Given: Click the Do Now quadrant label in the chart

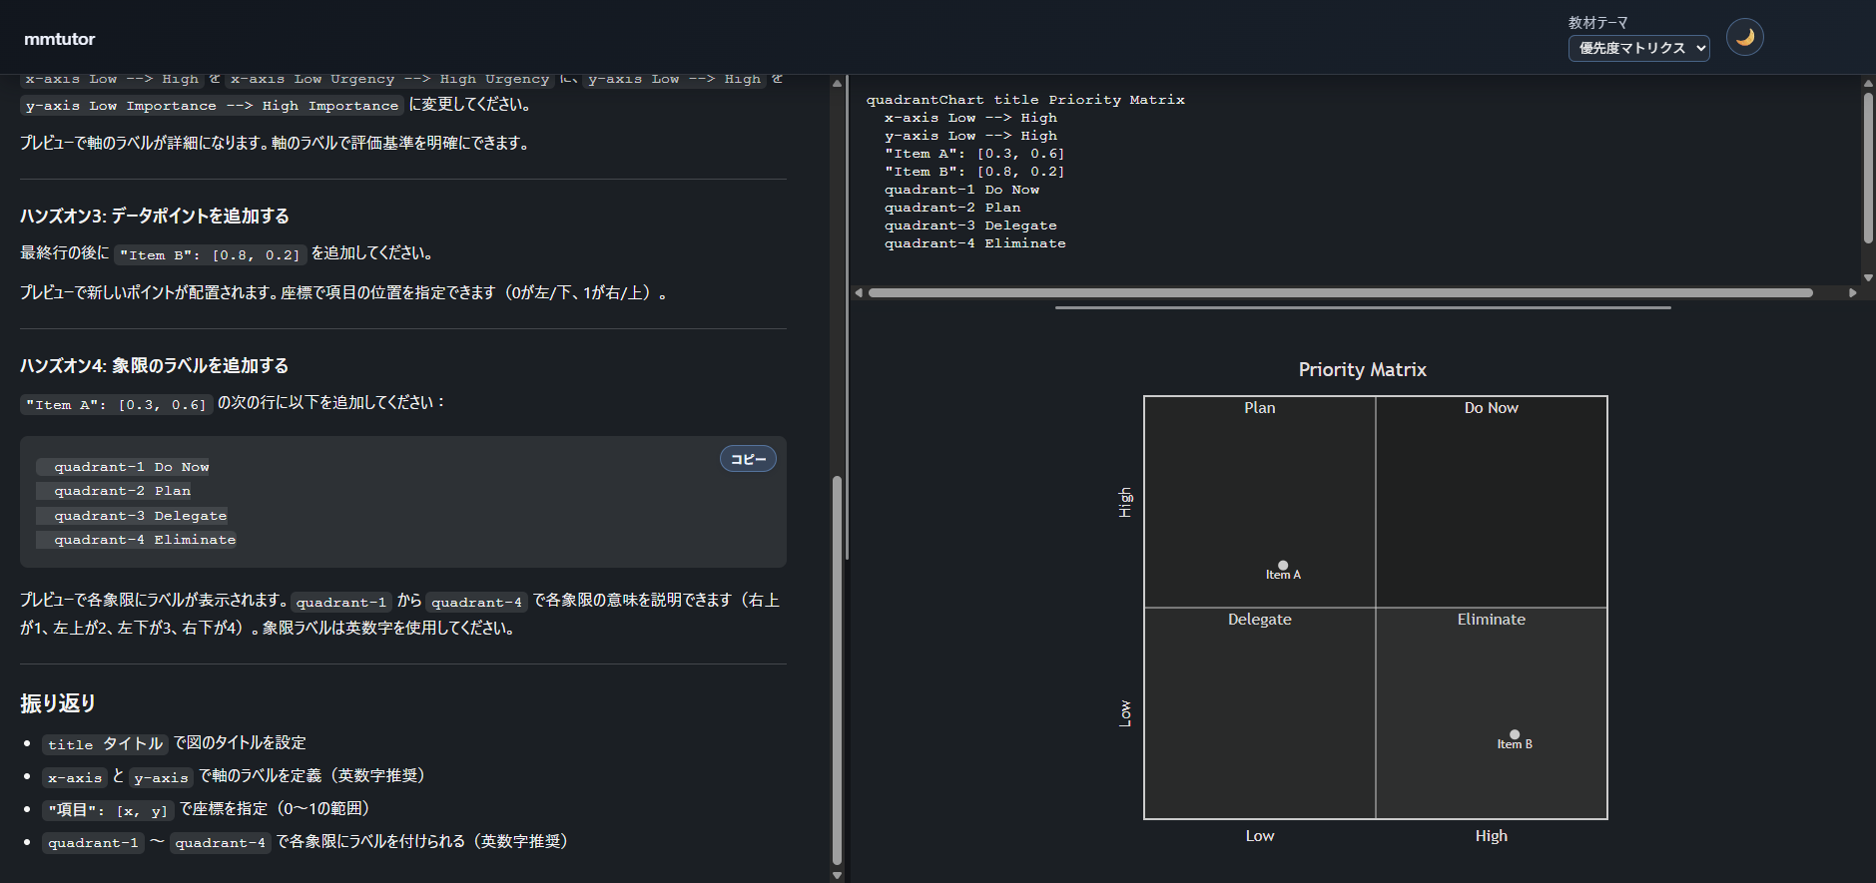Looking at the screenshot, I should [x=1491, y=408].
